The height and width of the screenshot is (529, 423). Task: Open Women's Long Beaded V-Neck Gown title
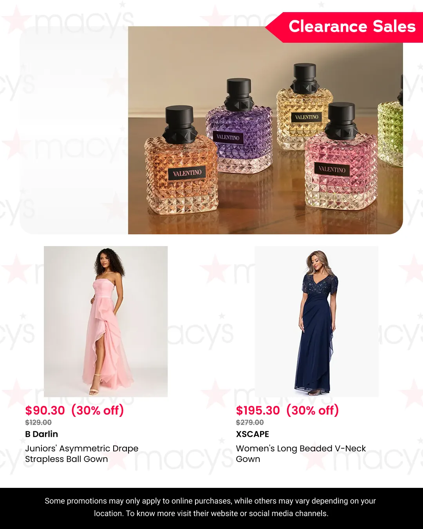(301, 454)
